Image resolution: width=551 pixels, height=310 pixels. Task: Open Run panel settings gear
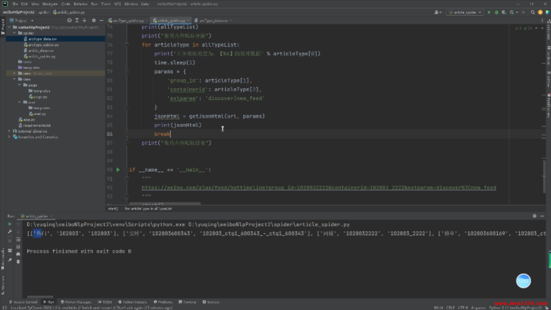tap(534, 216)
